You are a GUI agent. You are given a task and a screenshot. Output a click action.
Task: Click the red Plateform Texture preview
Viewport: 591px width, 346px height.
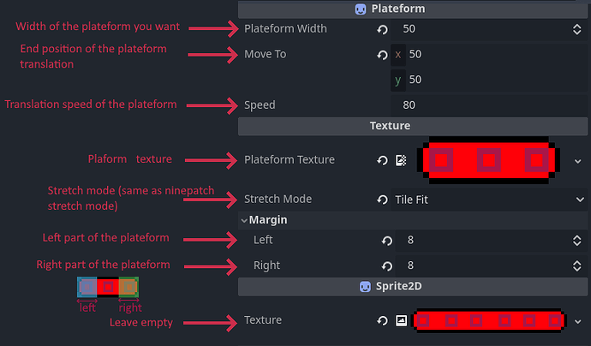click(x=488, y=160)
